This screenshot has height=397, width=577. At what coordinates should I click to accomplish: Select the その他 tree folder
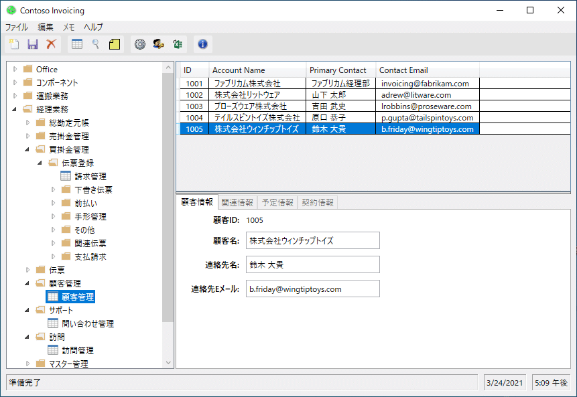[x=84, y=230]
